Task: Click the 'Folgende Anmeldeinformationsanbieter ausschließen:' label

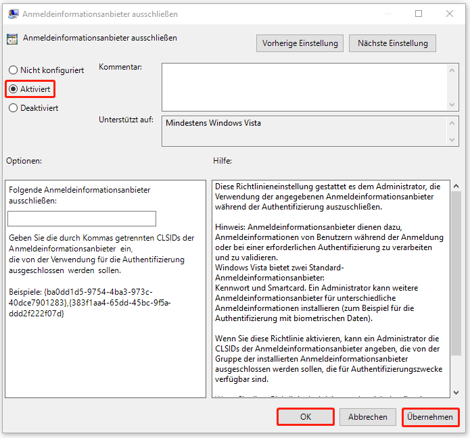Action: pos(79,195)
